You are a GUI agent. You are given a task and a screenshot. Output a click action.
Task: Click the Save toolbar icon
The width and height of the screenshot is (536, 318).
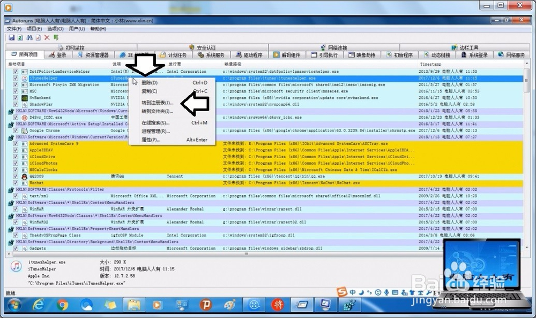tap(12, 37)
